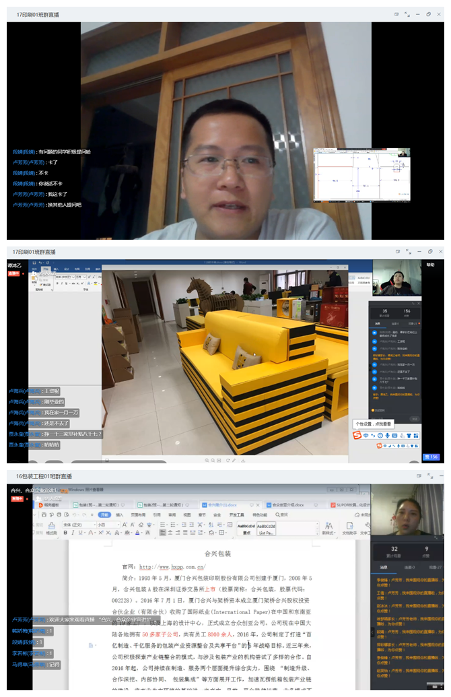
Task: Open the 插入 ribbon tab in bottom window
Action: pyautogui.click(x=119, y=515)
